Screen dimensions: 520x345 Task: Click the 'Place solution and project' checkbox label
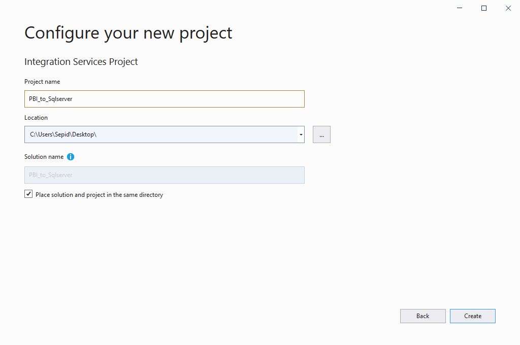click(99, 195)
